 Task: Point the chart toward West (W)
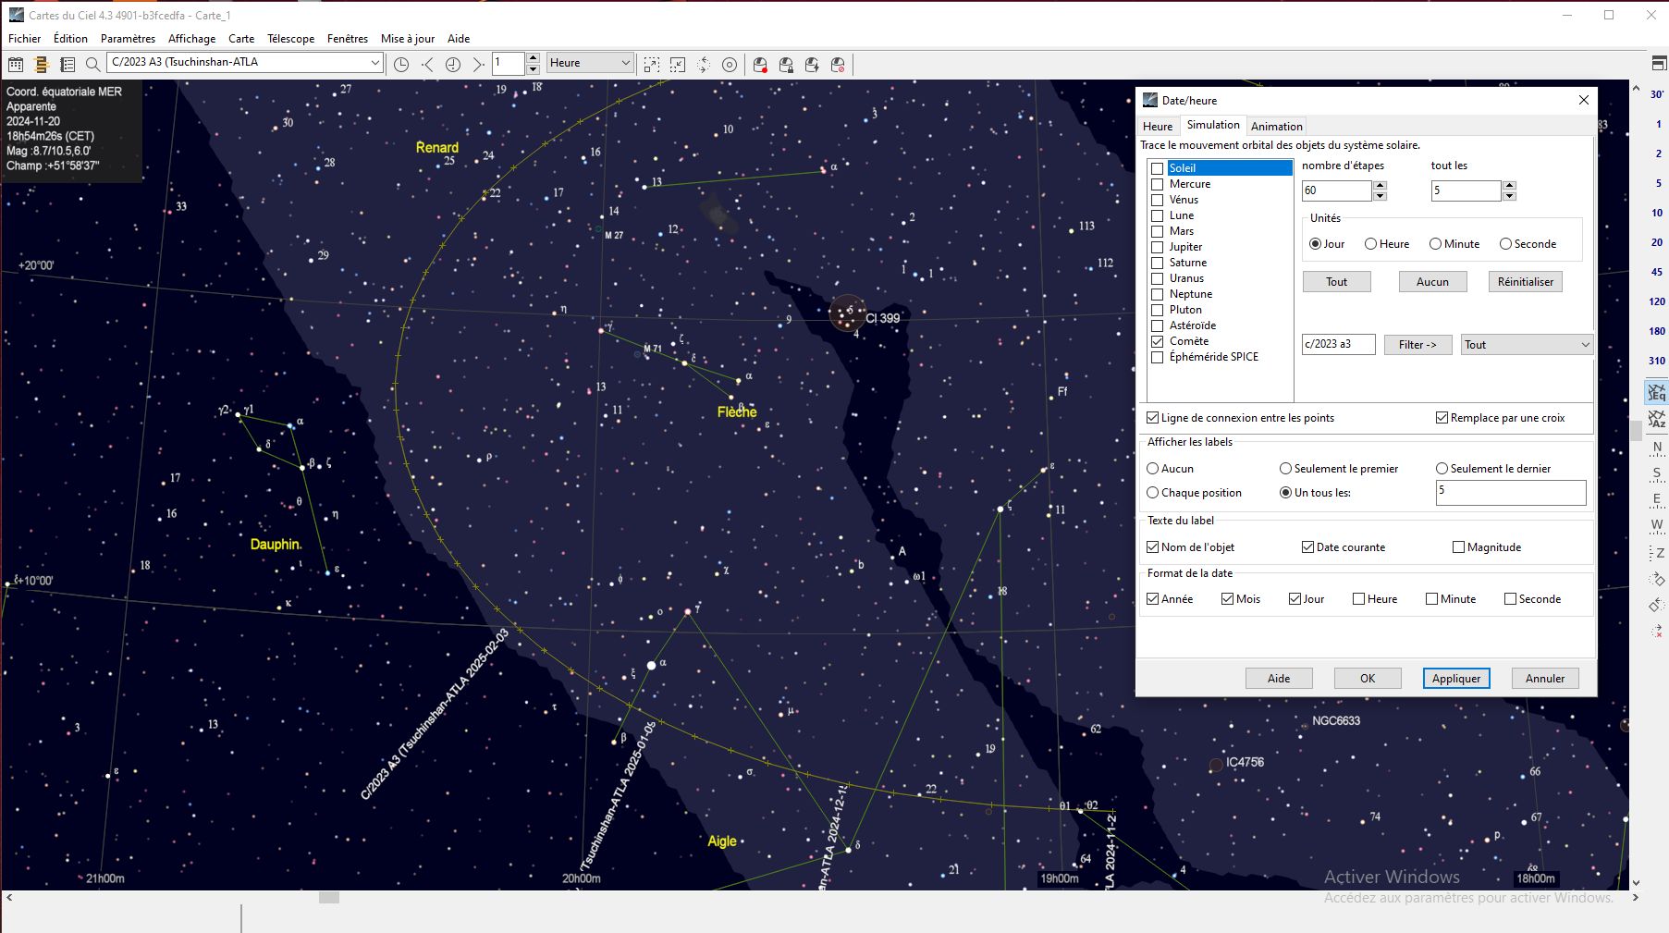[1657, 525]
